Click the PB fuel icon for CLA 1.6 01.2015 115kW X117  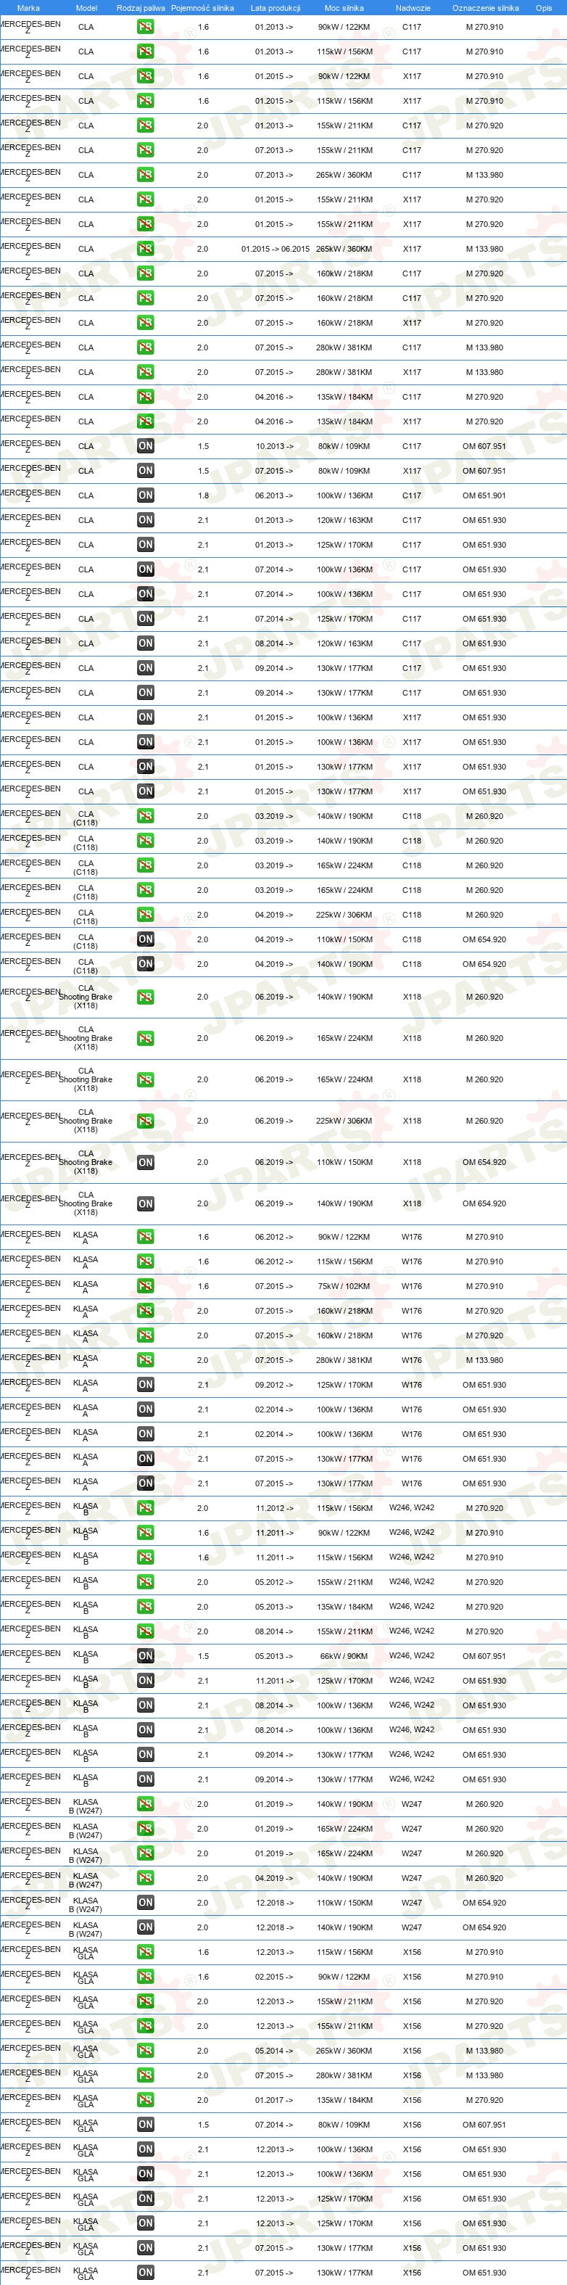pos(145,101)
